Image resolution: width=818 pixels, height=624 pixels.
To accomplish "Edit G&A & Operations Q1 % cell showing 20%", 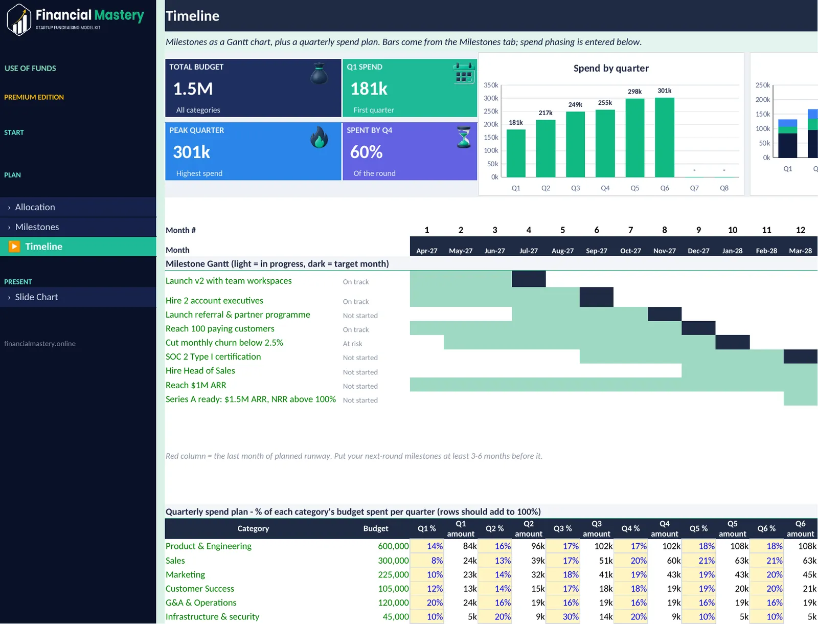I will coord(427,603).
